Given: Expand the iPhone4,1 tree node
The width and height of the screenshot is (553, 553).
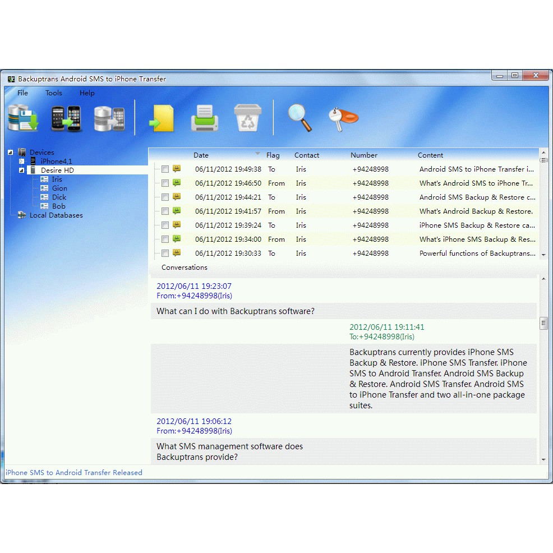Looking at the screenshot, I should (x=21, y=161).
